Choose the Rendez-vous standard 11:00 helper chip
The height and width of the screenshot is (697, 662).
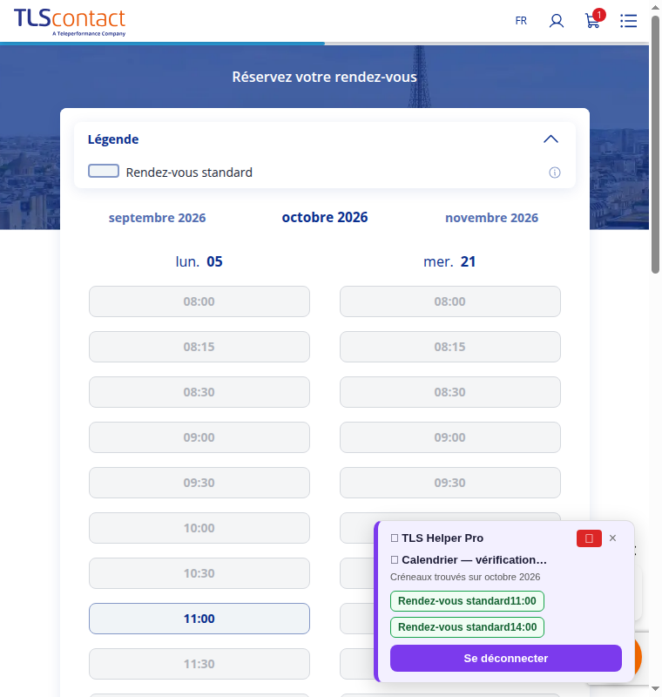click(x=467, y=601)
